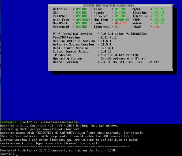
Task: Click the pbx*CLI> prompt input
Action: pyautogui.click(x=9, y=154)
